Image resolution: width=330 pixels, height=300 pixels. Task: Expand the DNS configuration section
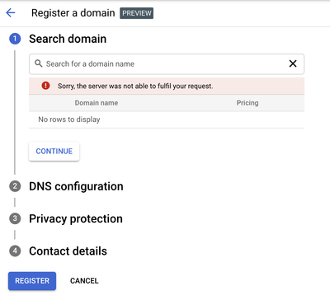76,186
